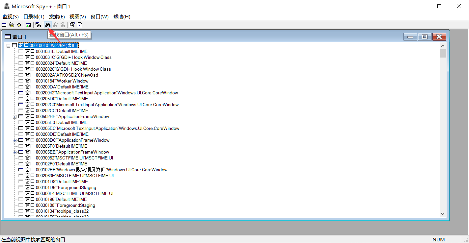
Task: Select the 000305EE ApplicationFrameWindow row
Action: [x=67, y=152]
